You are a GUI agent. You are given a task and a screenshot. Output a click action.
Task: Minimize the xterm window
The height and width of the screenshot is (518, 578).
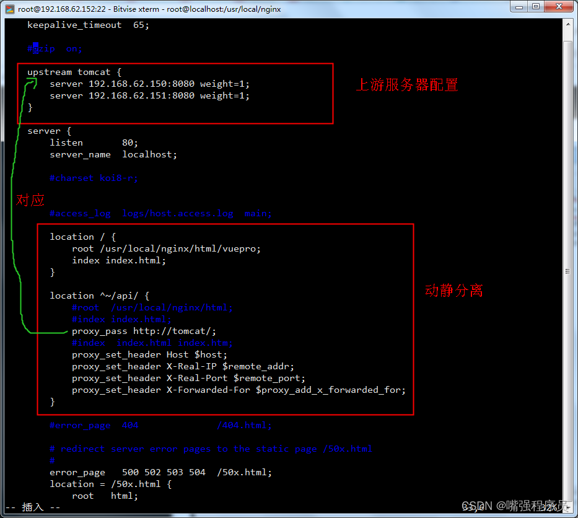[x=519, y=7]
